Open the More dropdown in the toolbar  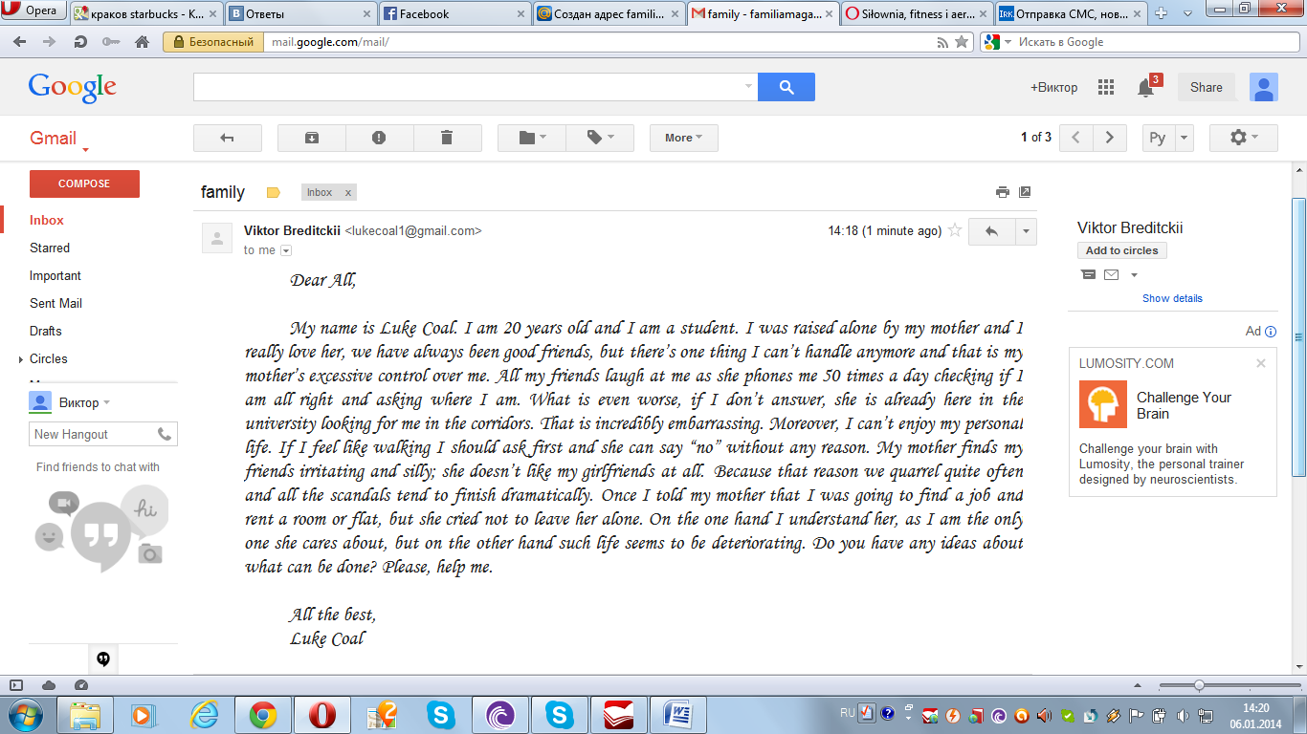(x=684, y=138)
